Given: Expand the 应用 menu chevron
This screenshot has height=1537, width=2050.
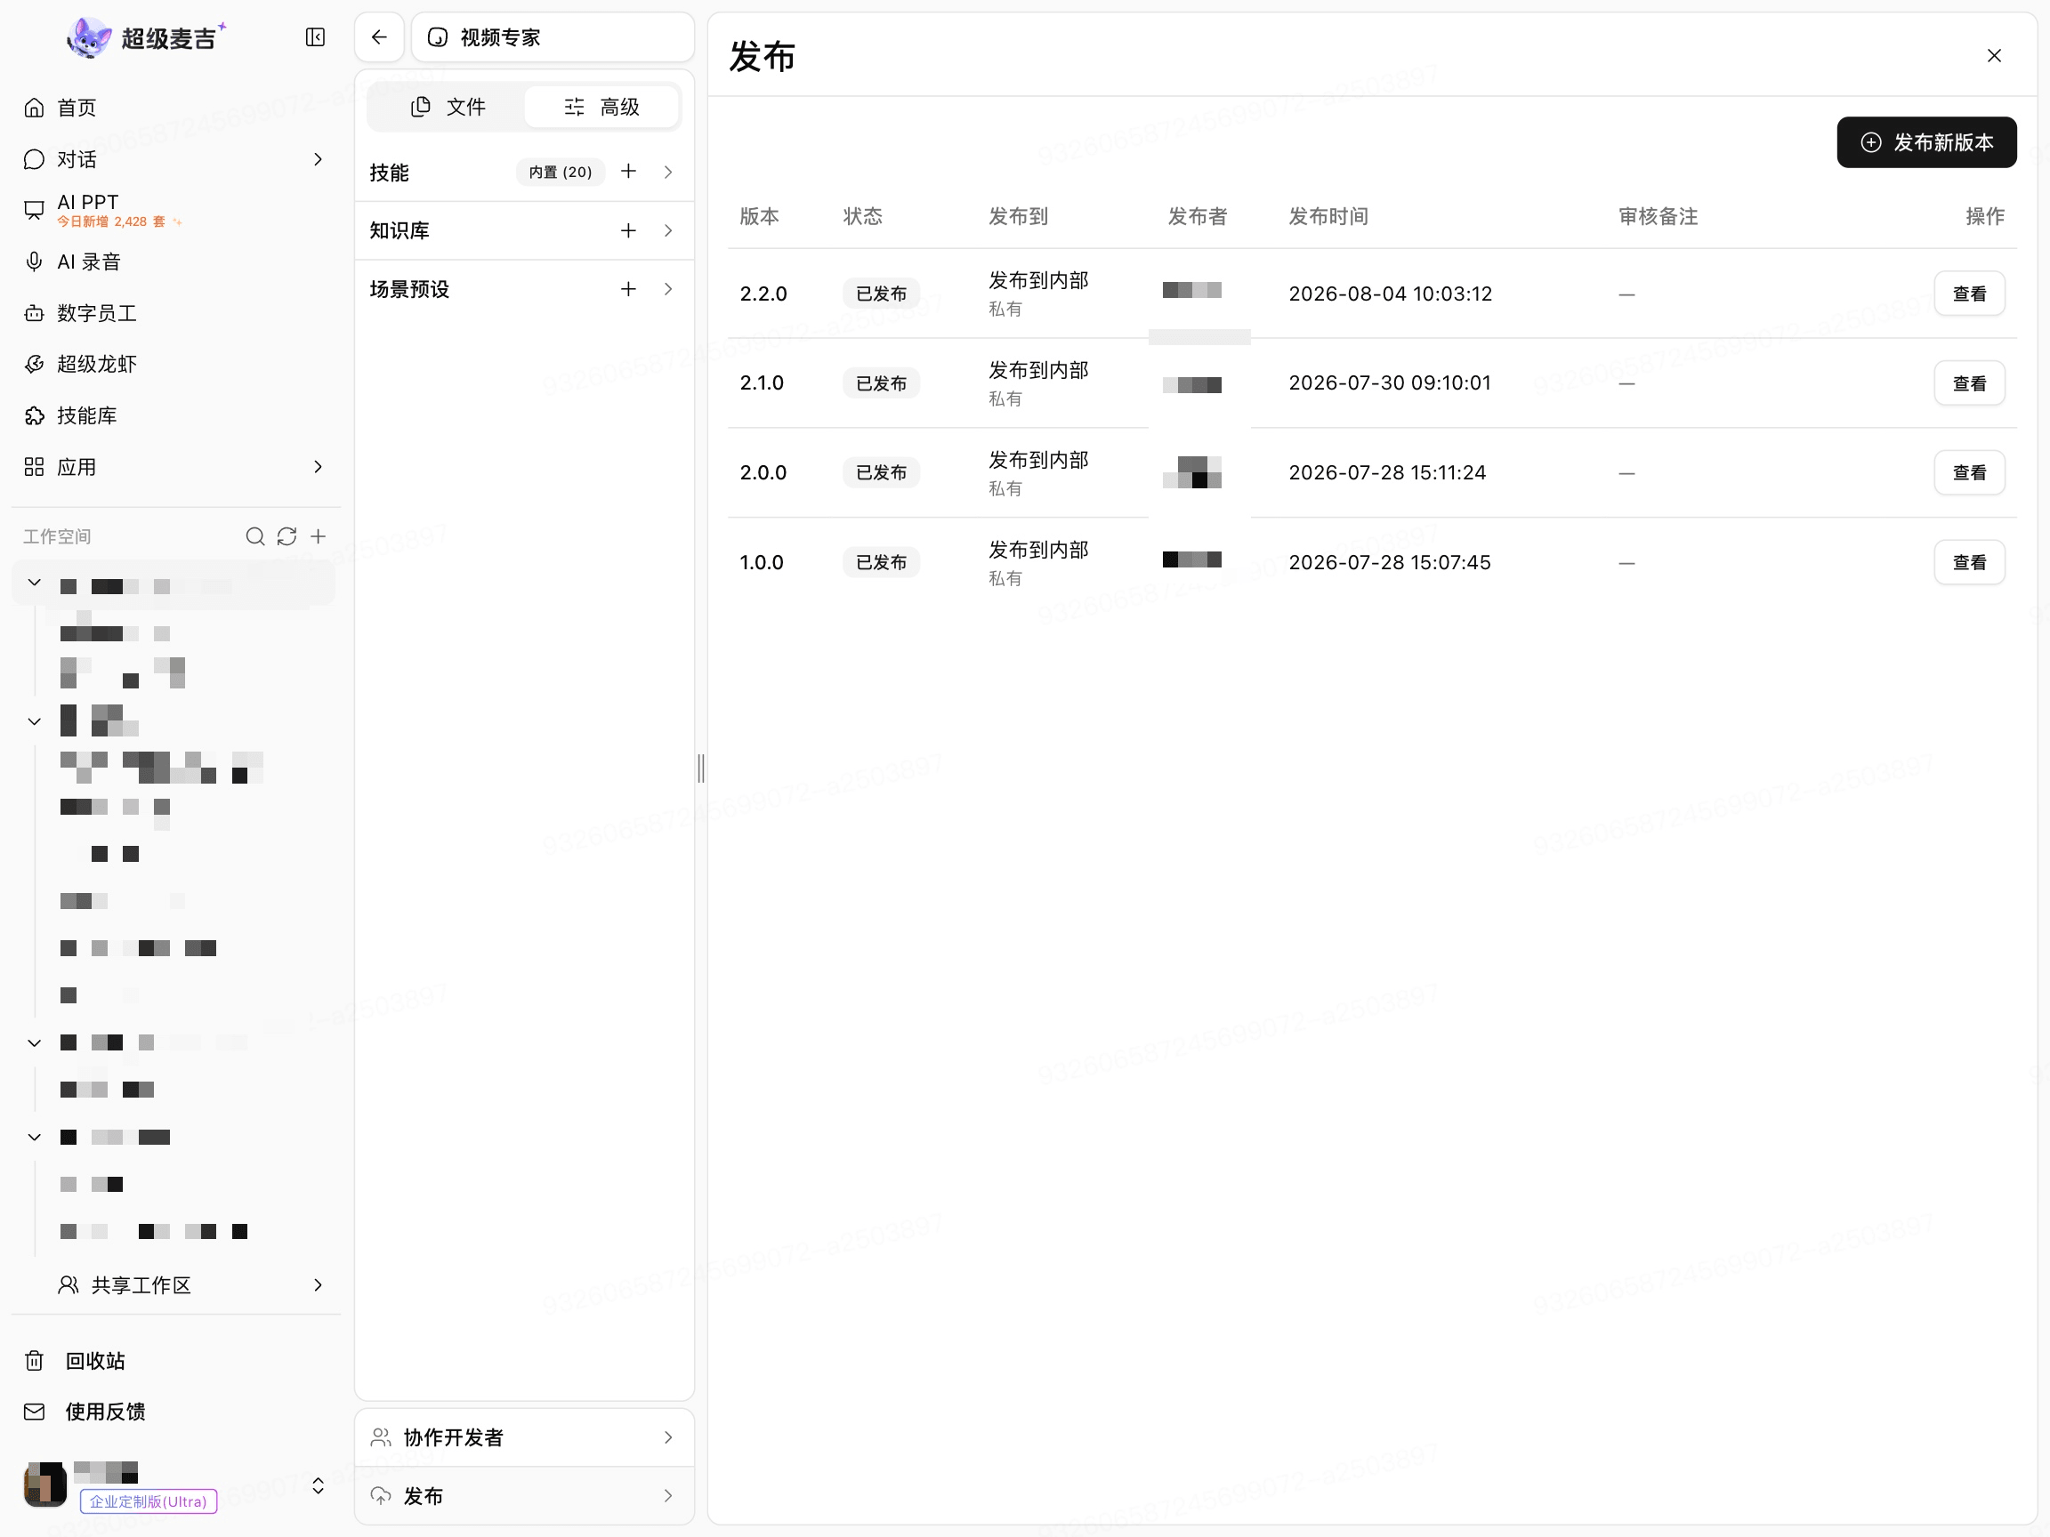Looking at the screenshot, I should [318, 467].
